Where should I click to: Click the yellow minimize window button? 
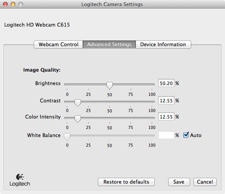13,4
